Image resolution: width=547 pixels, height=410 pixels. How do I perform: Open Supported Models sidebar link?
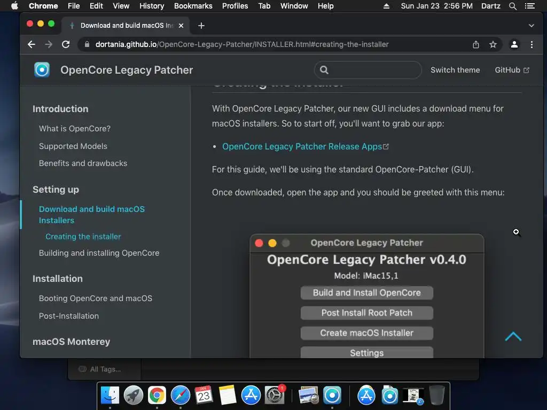click(73, 146)
